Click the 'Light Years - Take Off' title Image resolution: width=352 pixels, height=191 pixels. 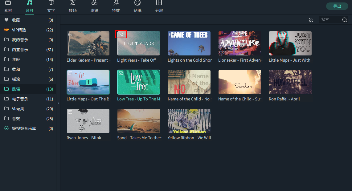click(x=137, y=60)
